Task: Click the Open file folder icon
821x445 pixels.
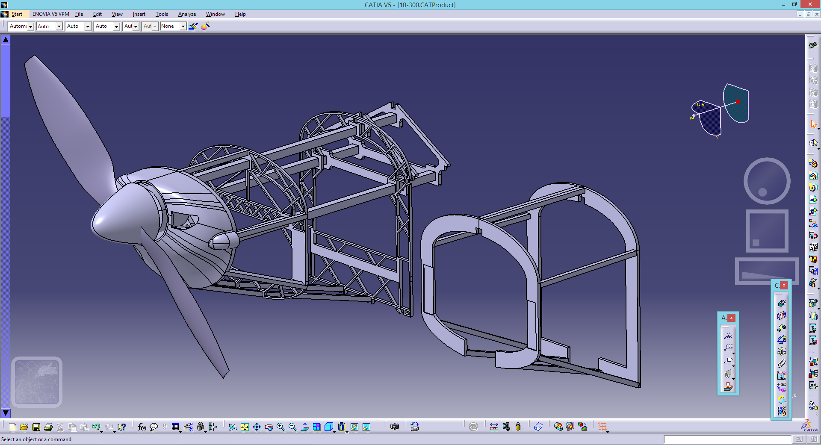Action: [x=24, y=427]
